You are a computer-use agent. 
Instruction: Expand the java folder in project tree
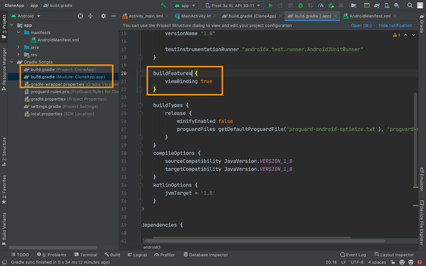click(x=19, y=47)
